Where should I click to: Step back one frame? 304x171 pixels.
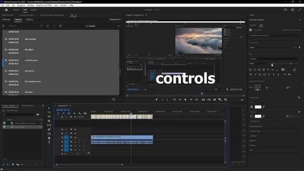180,100
